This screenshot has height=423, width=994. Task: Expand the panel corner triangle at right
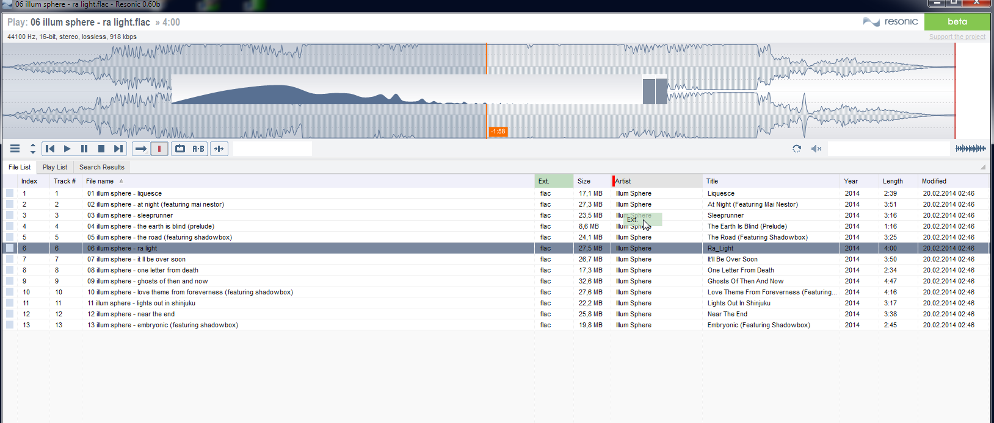click(983, 167)
